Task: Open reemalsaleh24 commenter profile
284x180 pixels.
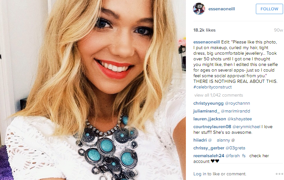Action: pos(209,156)
